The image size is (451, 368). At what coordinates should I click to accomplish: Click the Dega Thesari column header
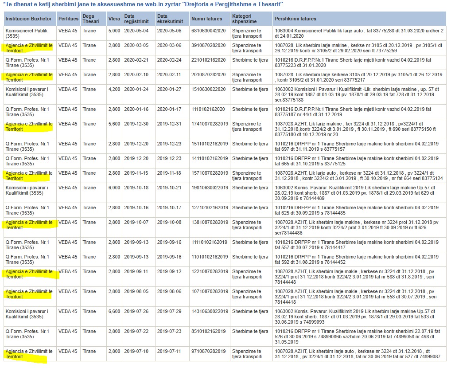tap(91, 19)
